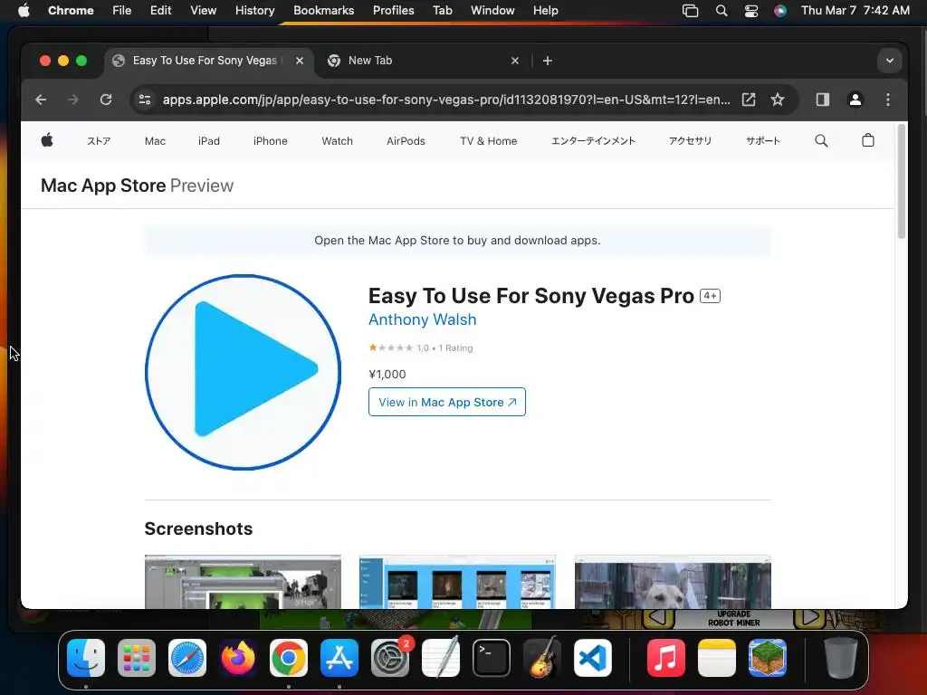Open Launchpad from the Dock
Viewport: 927px width, 695px height.
click(137, 658)
